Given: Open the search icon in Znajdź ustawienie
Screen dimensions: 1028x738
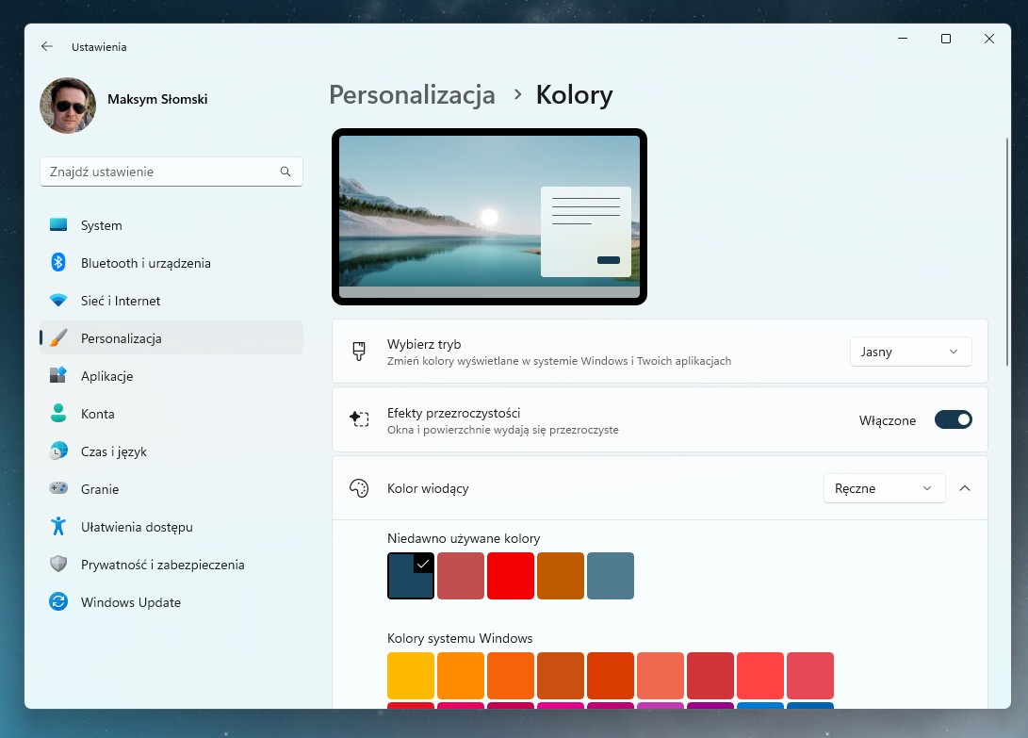Looking at the screenshot, I should click(286, 171).
